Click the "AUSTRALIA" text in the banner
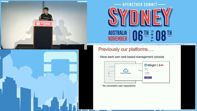Image resolution: width=197 pixels, height=111 pixels. [118, 33]
